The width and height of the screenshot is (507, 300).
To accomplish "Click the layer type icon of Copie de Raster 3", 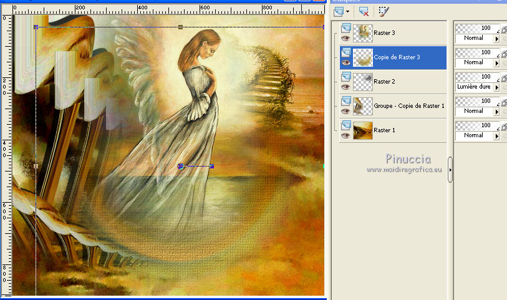I will click(345, 52).
